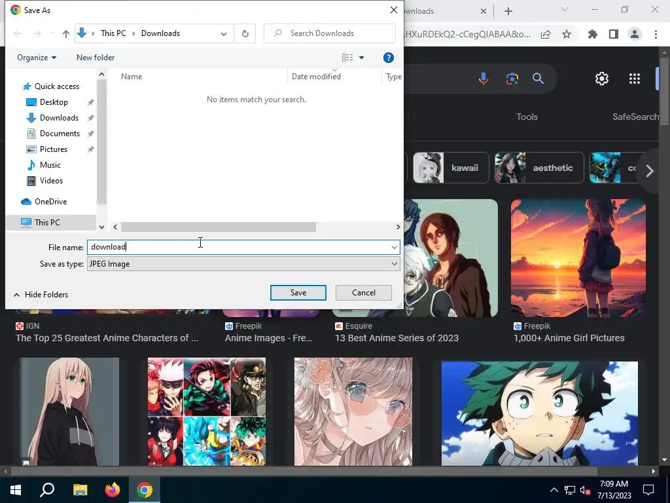
Task: Click the Save button
Action: click(x=298, y=293)
